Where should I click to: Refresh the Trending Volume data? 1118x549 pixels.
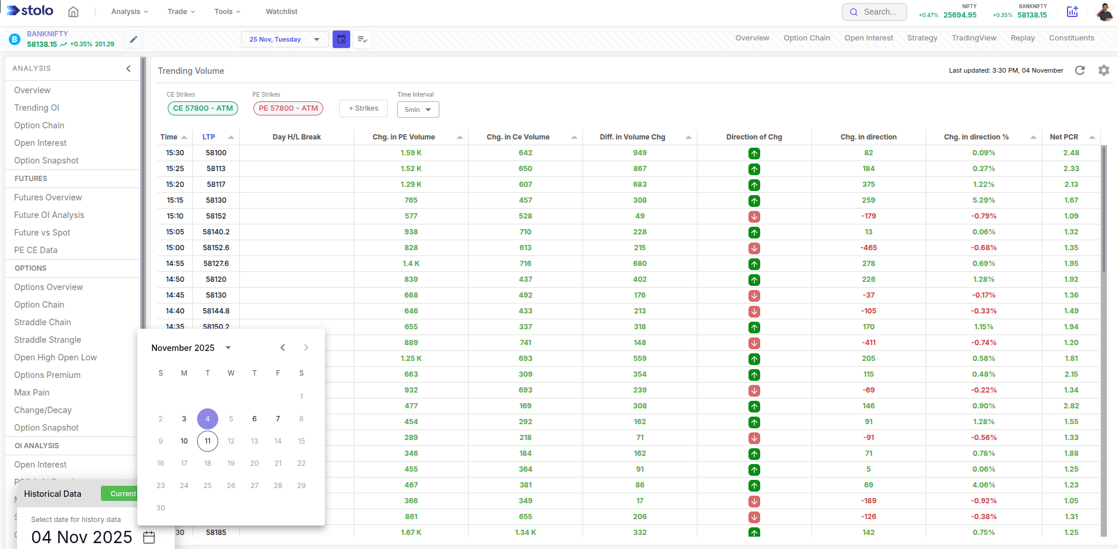(1080, 70)
